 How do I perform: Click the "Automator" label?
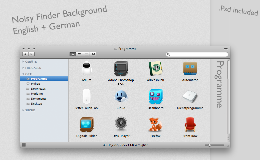point(190,80)
